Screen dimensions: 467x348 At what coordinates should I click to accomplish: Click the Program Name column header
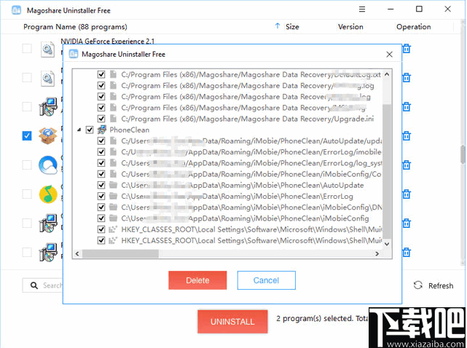(75, 27)
